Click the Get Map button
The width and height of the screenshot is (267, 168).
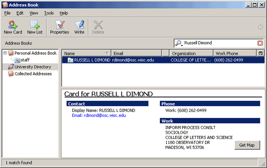[247, 145]
